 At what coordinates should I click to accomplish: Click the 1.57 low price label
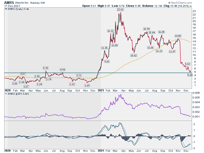[x=26, y=86]
